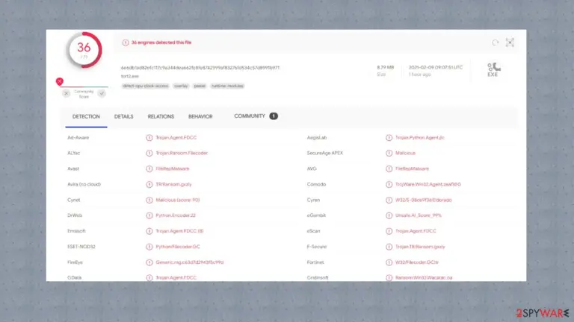This screenshot has height=322, width=574.
Task: Vote harmless with the checkmark button
Action: (x=102, y=93)
